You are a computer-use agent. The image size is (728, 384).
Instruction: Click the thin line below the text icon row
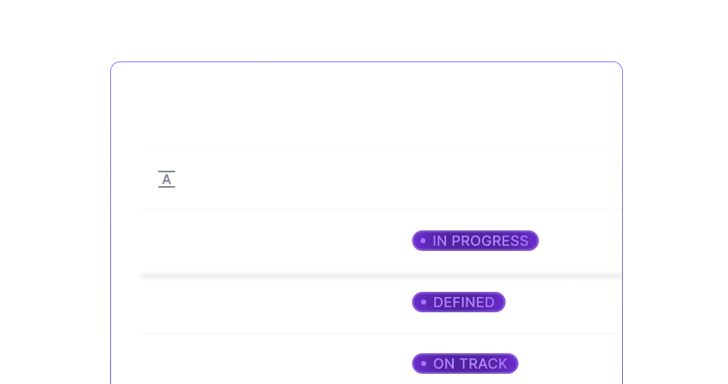pyautogui.click(x=380, y=209)
